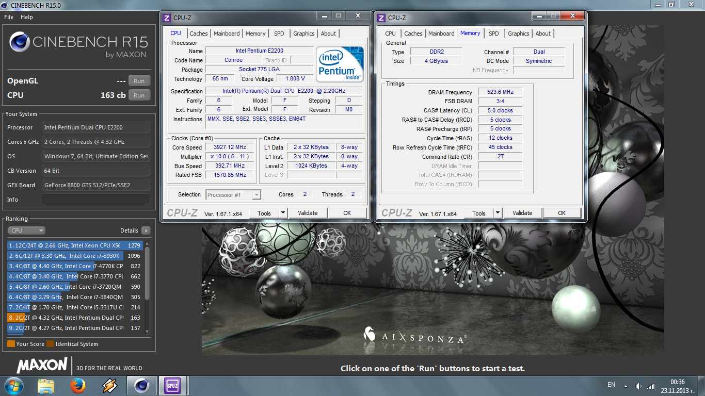705x396 pixels.
Task: Select ranking entry Core i7-3770 score 662
Action: (75, 276)
